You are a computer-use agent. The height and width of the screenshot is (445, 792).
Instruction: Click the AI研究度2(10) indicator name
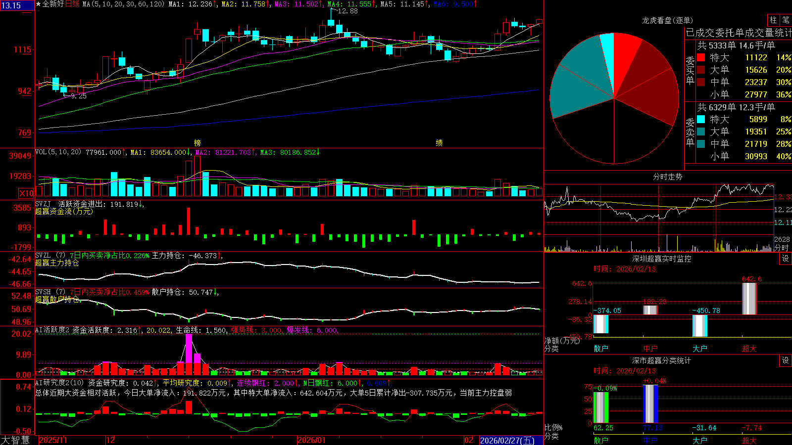pyautogui.click(x=60, y=383)
